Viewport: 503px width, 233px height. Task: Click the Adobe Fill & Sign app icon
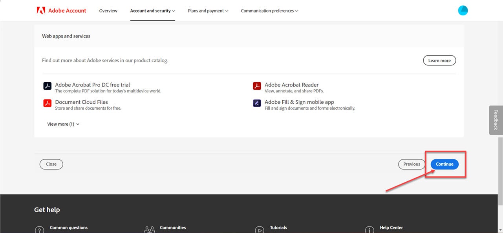pos(257,103)
